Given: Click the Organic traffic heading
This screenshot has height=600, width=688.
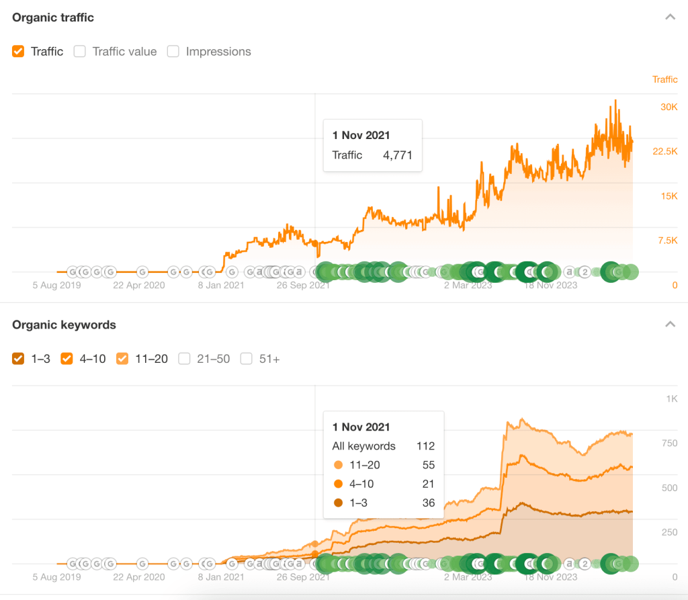Looking at the screenshot, I should point(53,17).
